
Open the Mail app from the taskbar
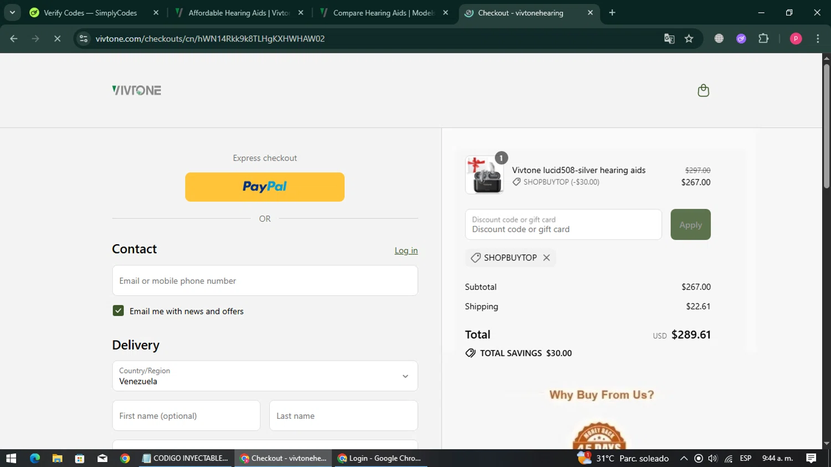102,458
